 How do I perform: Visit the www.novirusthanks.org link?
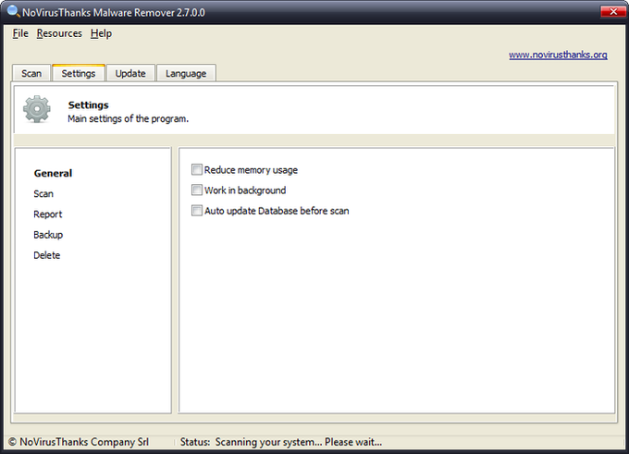pos(558,55)
